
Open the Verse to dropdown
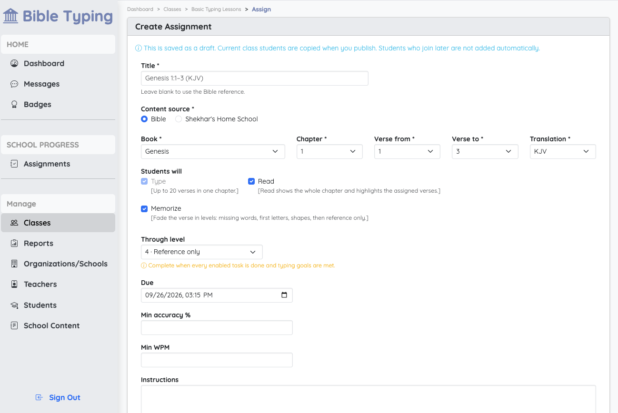coord(485,151)
